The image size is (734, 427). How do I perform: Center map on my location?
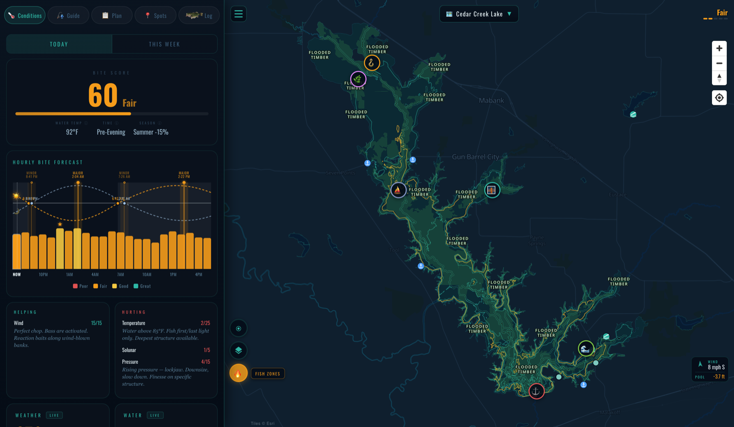point(719,98)
